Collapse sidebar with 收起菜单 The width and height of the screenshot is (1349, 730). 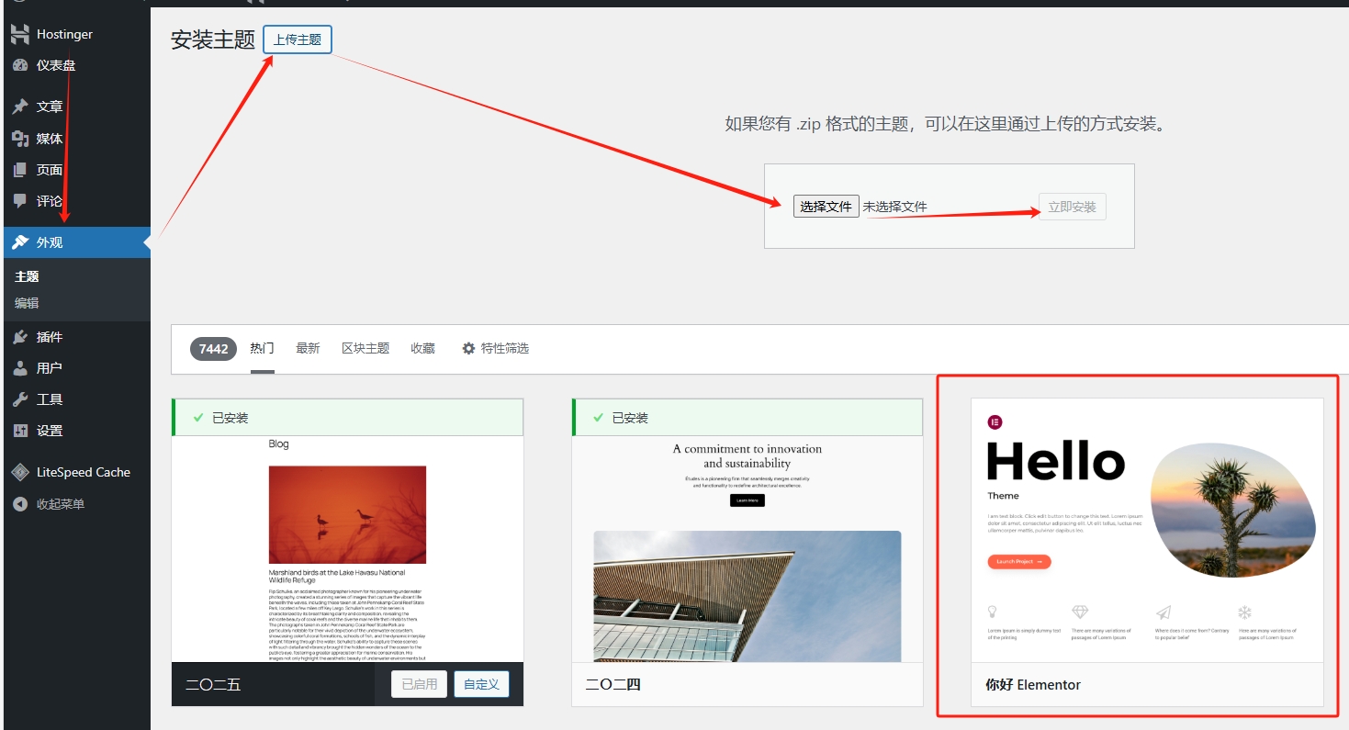(x=77, y=504)
